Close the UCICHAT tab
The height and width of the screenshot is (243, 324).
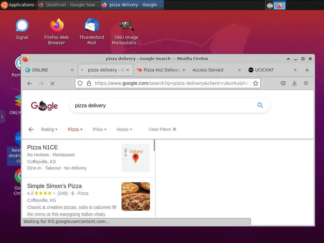[295, 70]
